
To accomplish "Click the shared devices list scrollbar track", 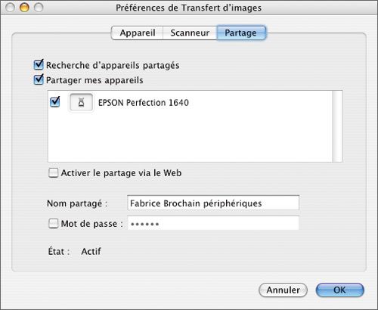I will [x=337, y=126].
